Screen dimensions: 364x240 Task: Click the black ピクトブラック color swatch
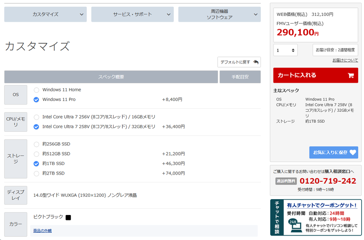(x=68, y=218)
